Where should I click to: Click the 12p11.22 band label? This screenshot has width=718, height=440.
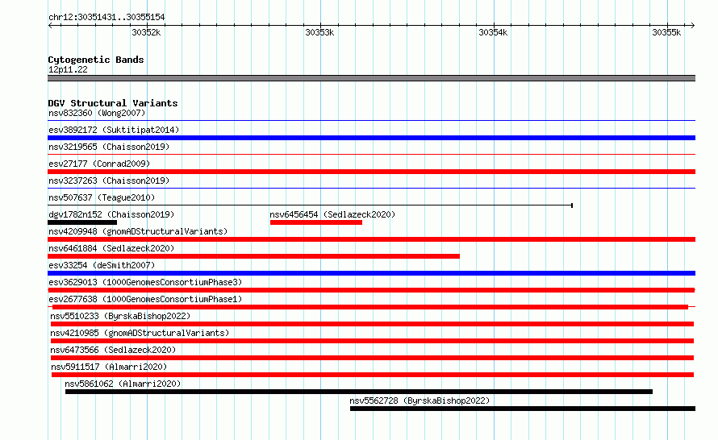[68, 69]
